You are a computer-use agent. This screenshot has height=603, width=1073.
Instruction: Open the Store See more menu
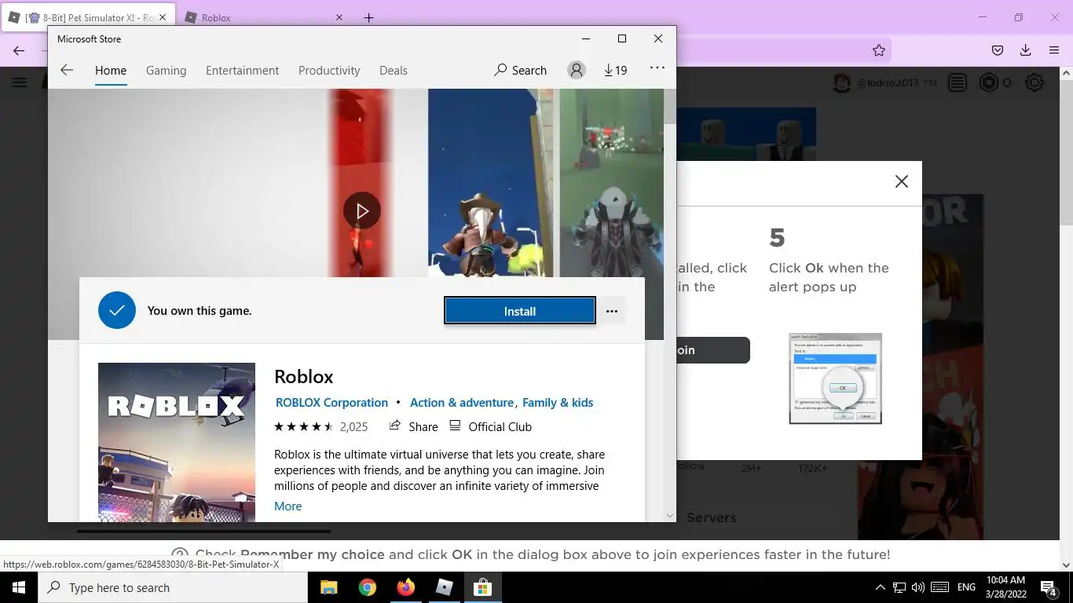tap(657, 68)
